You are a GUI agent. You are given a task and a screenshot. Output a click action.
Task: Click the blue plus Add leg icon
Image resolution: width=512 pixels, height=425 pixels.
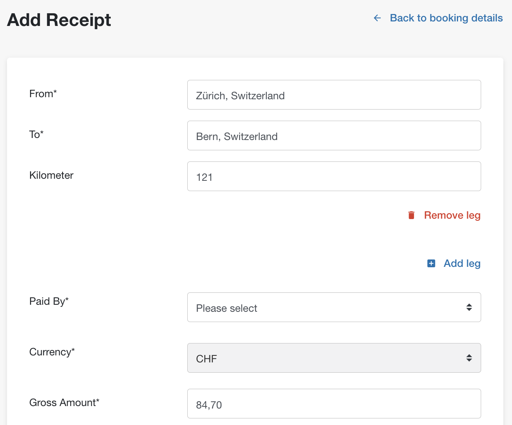(431, 264)
